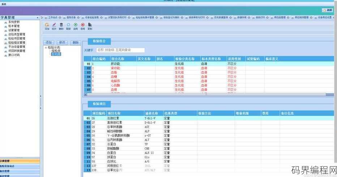Viewport: 337px width, 177px height.
Task: Select 临检类 in the category tree
Action: [x=56, y=51]
